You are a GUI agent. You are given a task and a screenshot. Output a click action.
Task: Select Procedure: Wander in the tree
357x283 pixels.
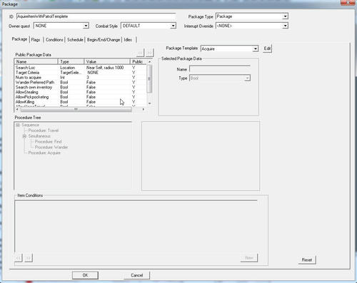pyautogui.click(x=51, y=148)
